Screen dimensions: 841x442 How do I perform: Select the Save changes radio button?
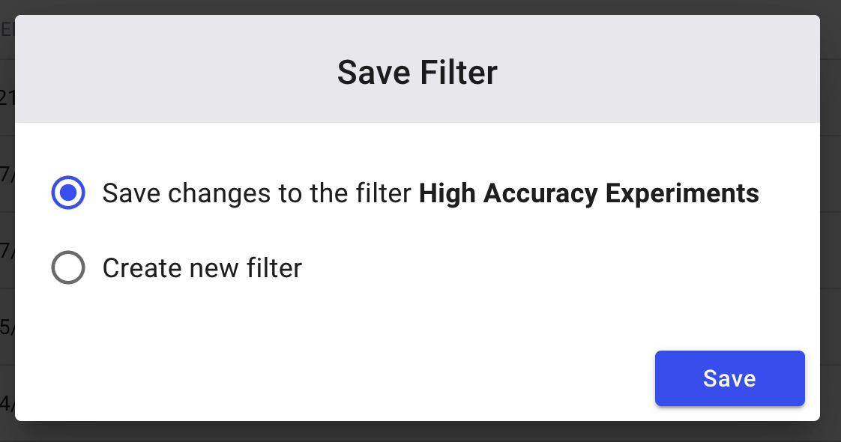click(x=68, y=193)
